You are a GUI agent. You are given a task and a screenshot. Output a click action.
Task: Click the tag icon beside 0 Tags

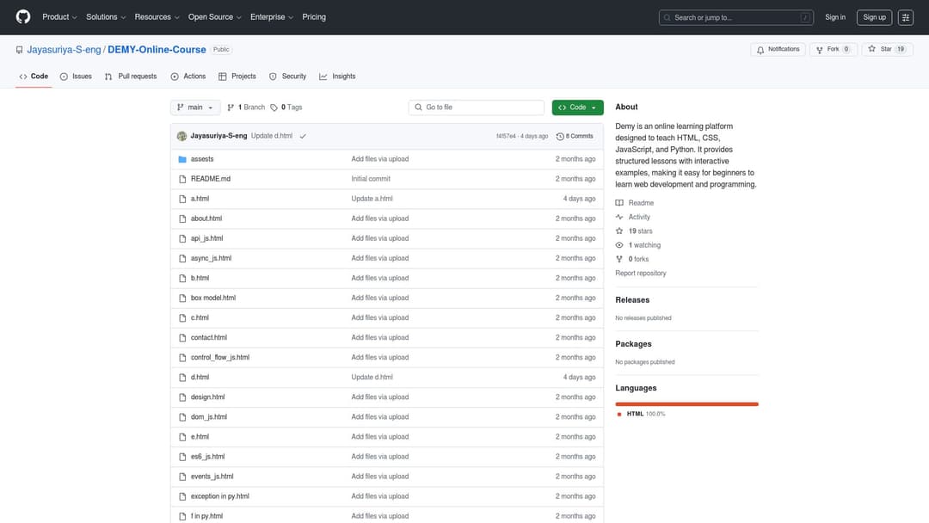tap(274, 108)
